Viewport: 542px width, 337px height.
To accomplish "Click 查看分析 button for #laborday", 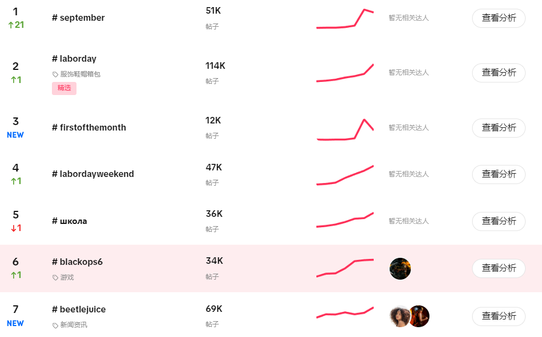I will (498, 73).
